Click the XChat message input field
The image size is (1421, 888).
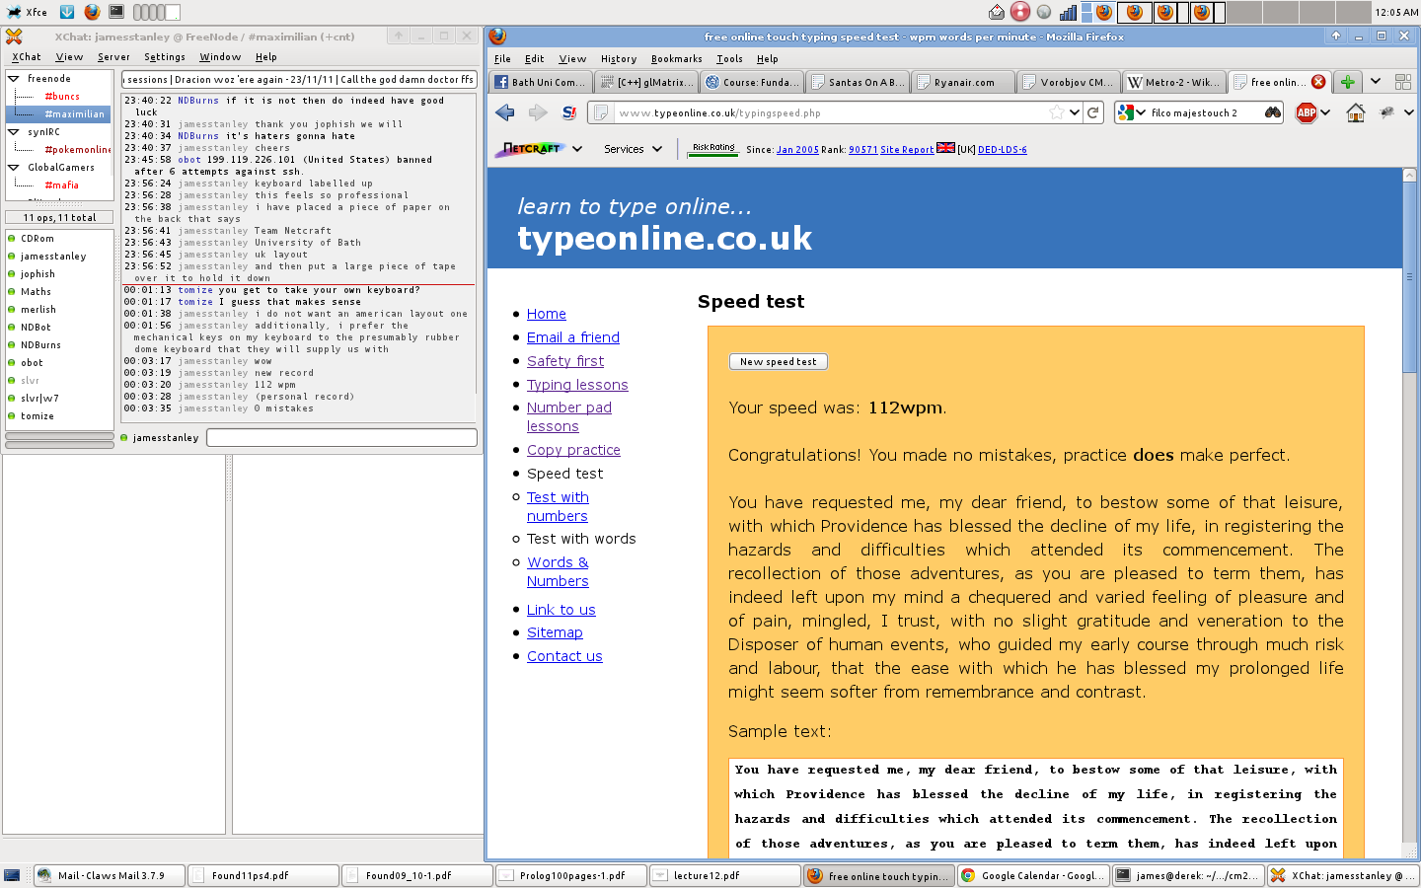click(x=341, y=437)
